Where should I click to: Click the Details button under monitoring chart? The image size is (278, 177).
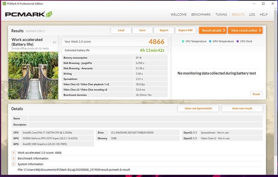click(x=256, y=94)
